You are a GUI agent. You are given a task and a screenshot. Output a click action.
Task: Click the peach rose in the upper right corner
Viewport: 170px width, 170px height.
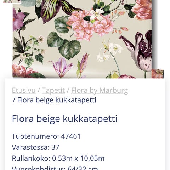[x=142, y=10]
